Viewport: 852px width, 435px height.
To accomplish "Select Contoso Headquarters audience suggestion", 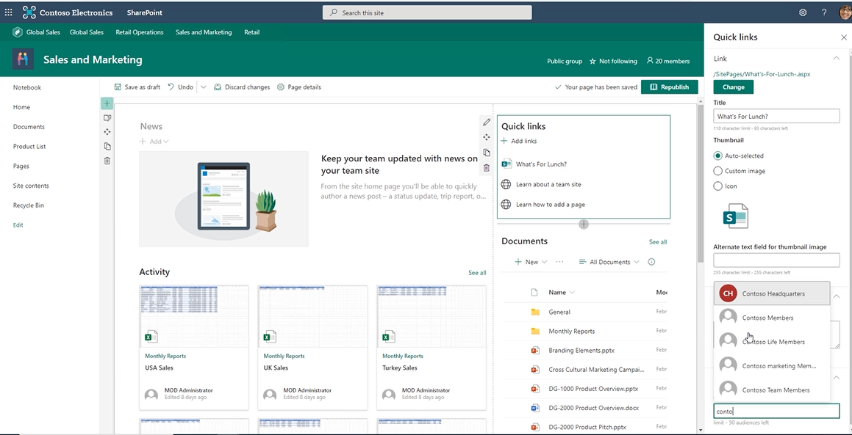I will click(772, 293).
